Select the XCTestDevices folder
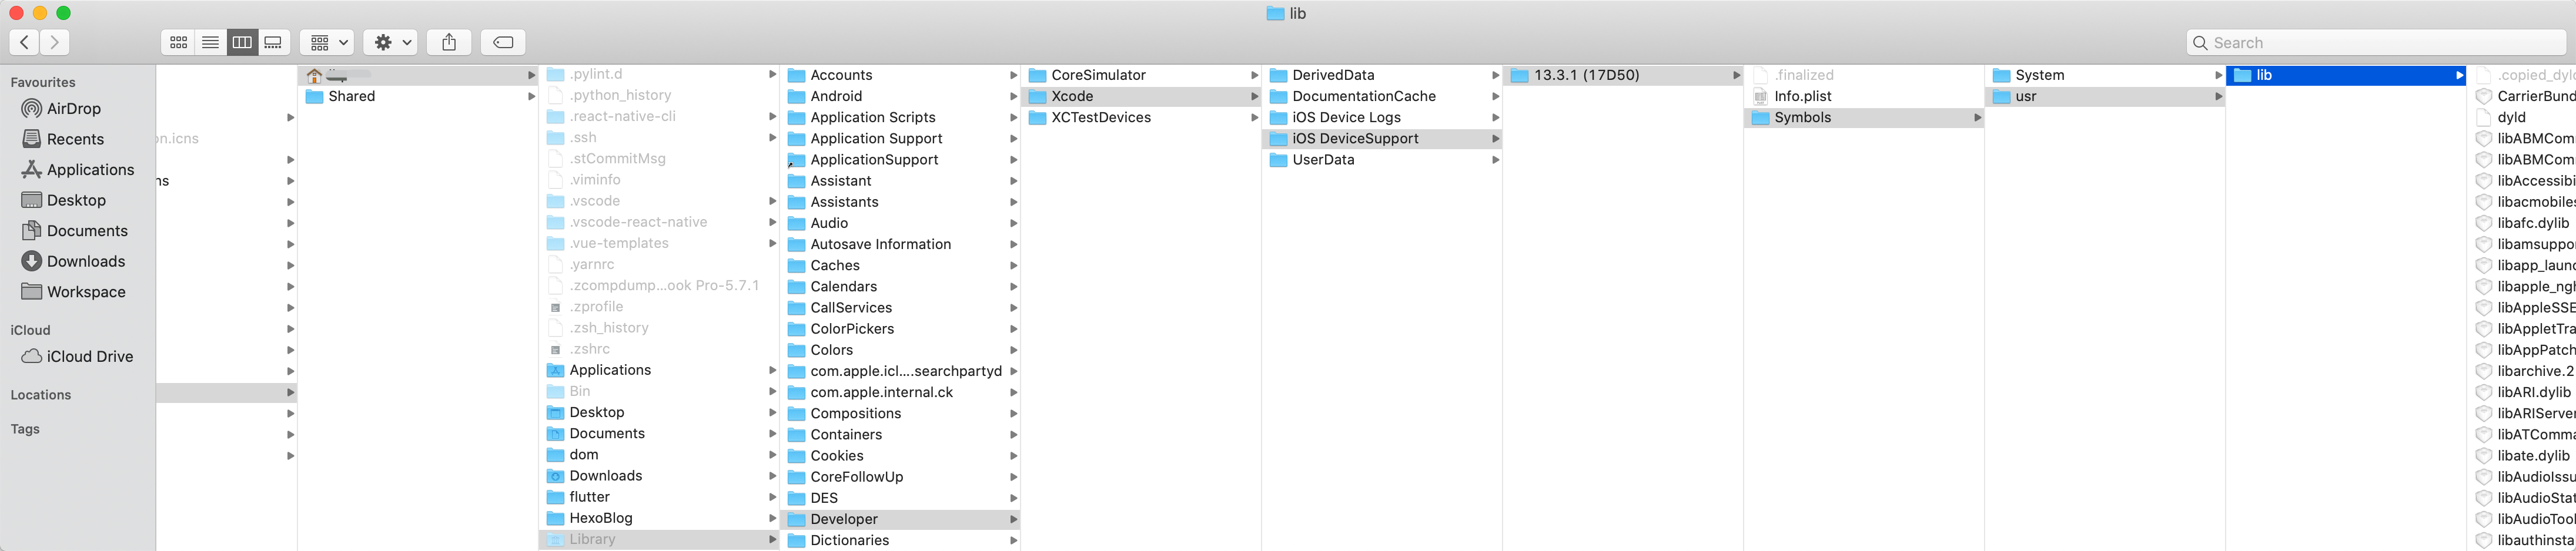The width and height of the screenshot is (2576, 551). (1141, 118)
